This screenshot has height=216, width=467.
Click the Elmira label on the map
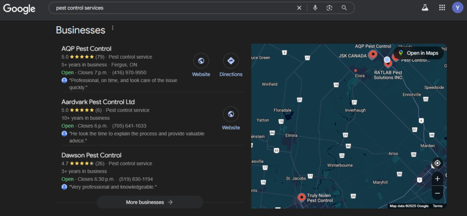(x=291, y=135)
